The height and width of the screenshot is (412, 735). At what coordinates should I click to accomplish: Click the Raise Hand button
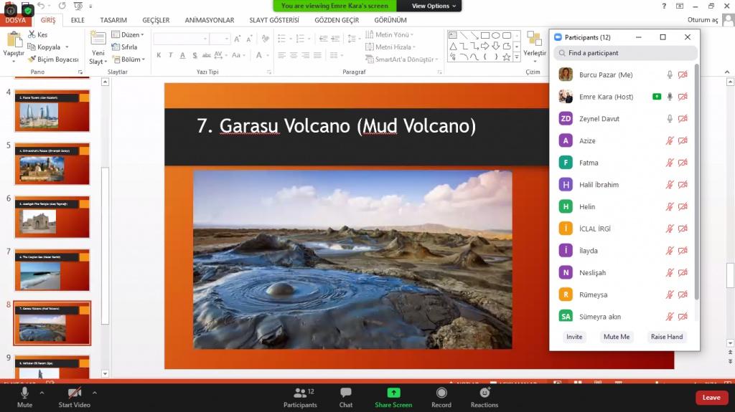[666, 337]
